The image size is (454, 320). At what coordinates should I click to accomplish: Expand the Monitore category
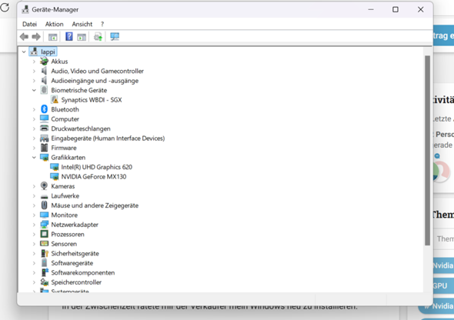pos(34,215)
